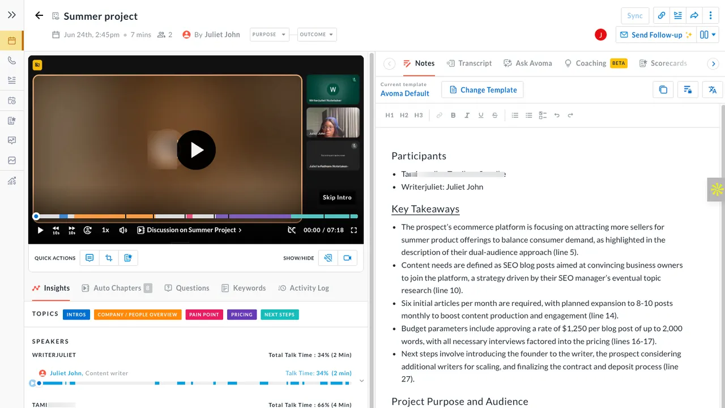Image resolution: width=725 pixels, height=408 pixels.
Task: Add to playlist icon in header
Action: (x=677, y=16)
